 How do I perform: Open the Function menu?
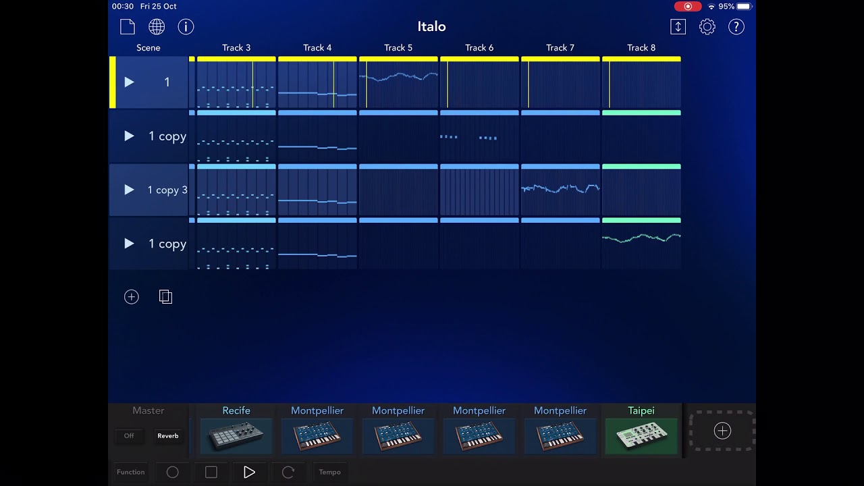tap(130, 472)
